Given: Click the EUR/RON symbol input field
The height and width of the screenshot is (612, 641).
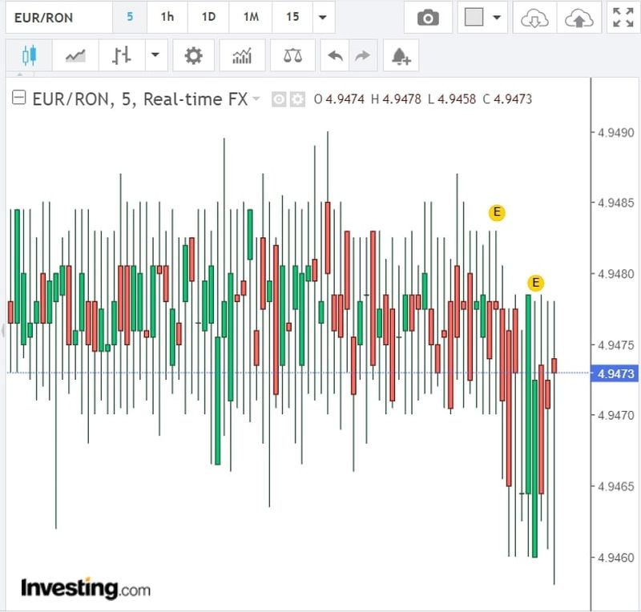Looking at the screenshot, I should pos(54,18).
